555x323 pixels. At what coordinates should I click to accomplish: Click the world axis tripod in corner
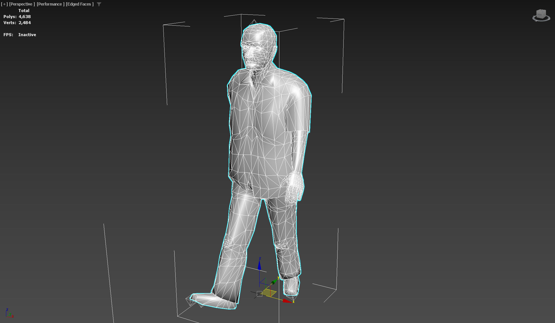tap(9, 314)
